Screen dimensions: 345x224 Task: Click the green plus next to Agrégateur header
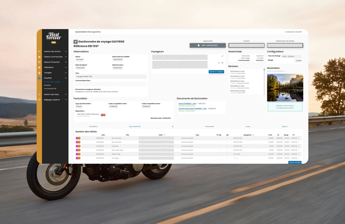pos(253,135)
